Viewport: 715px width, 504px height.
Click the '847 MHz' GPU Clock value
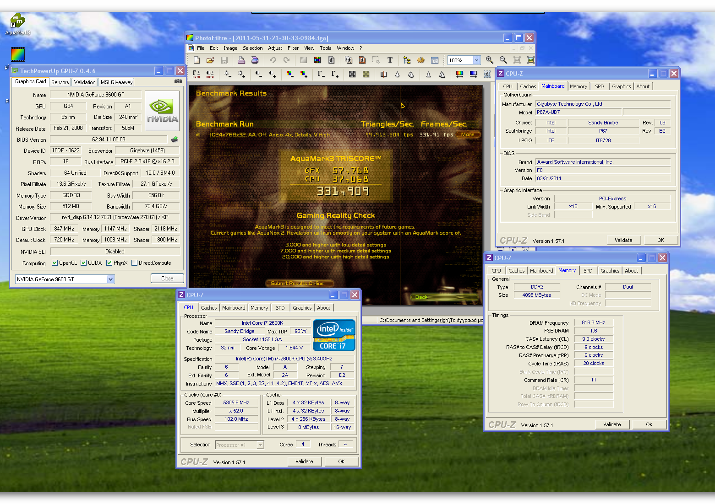tap(64, 229)
